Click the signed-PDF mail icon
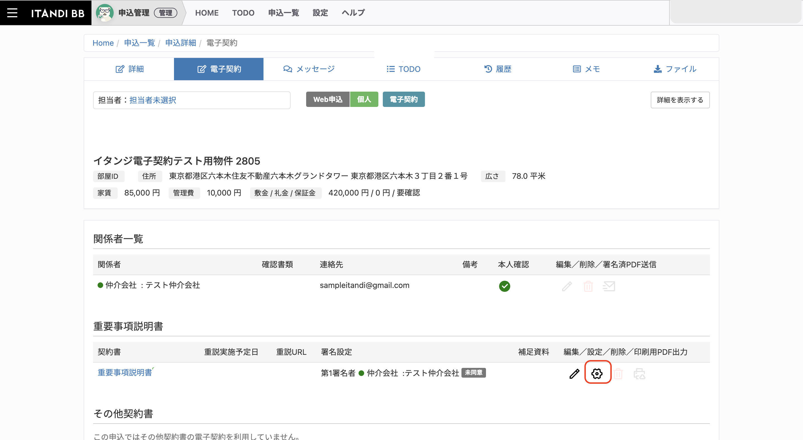 tap(609, 286)
